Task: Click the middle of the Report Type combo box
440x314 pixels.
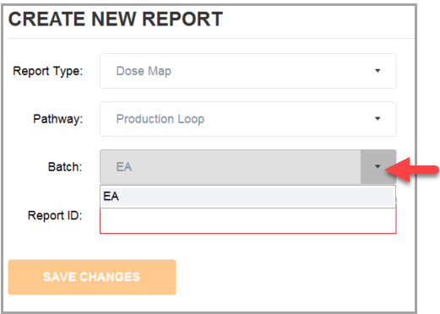Action: pos(248,71)
